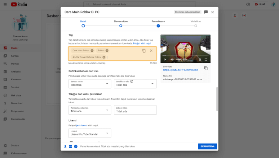
Task: Click the channel profile picture in sidebar
Action: pyautogui.click(x=20, y=23)
